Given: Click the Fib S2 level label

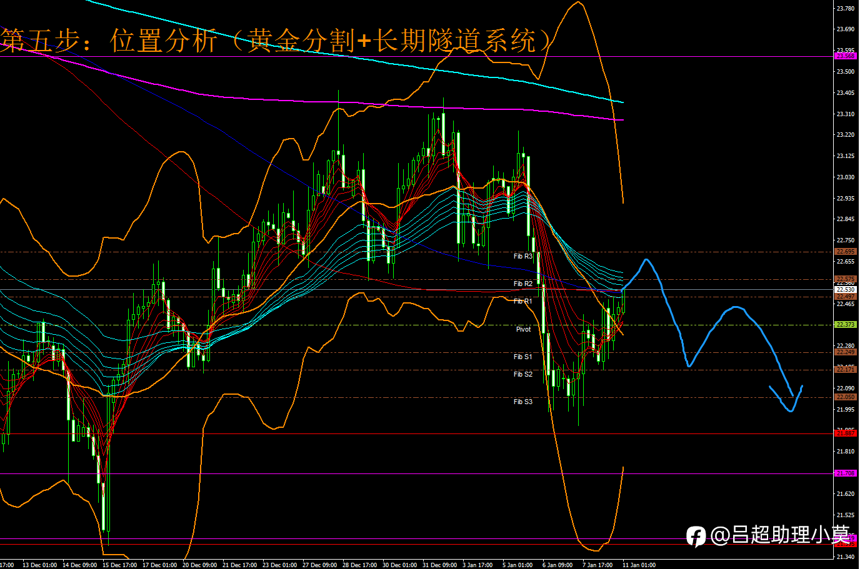Looking at the screenshot, I should pos(523,374).
